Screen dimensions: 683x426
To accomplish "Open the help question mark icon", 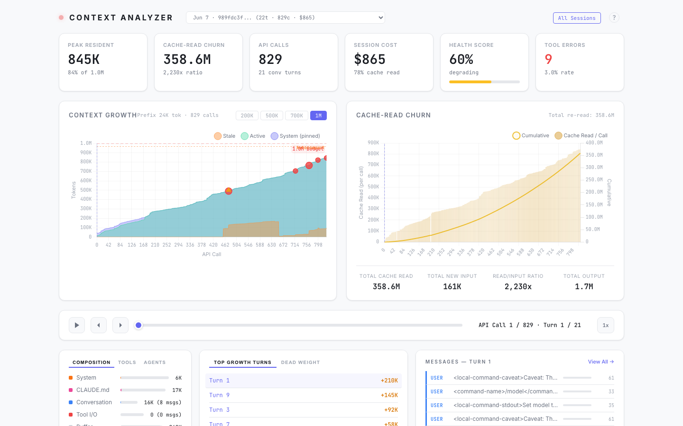I will coord(614,18).
